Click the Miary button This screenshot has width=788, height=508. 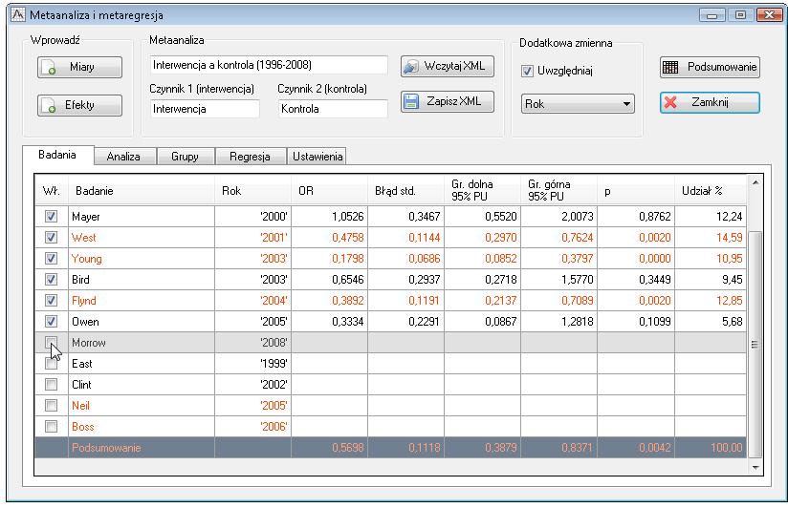(x=79, y=67)
